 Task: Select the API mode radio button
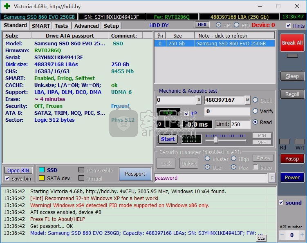point(219,25)
